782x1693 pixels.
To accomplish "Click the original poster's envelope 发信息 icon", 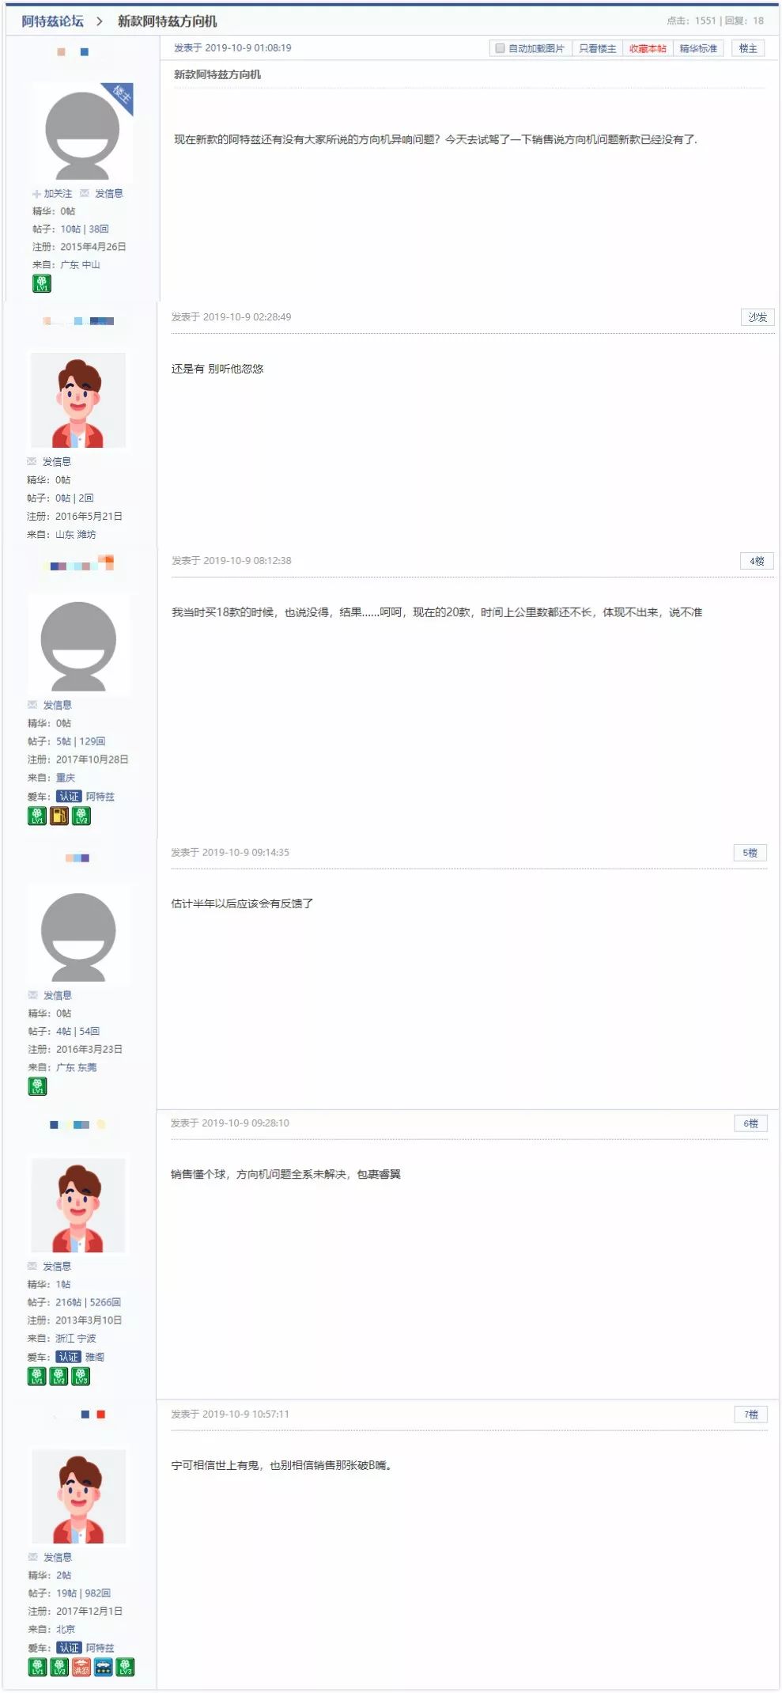I will click(x=85, y=193).
